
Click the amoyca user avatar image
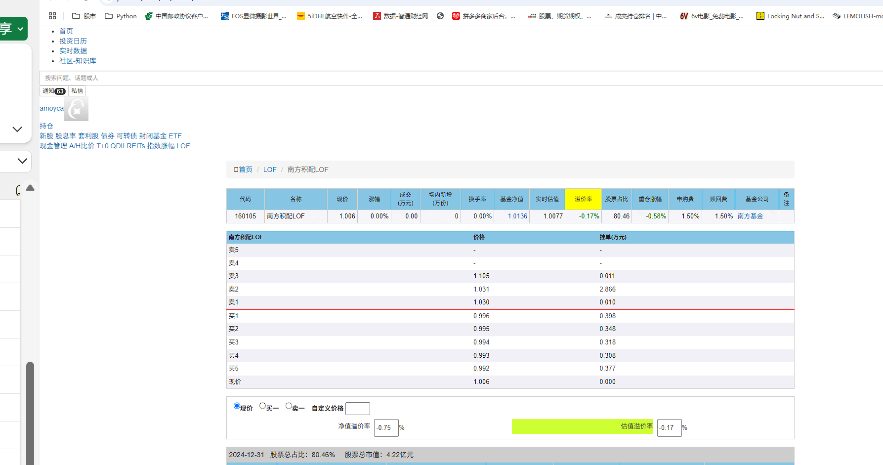pos(76,109)
